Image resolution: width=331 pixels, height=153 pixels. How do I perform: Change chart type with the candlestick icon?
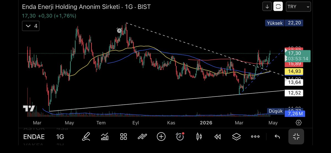click(x=199, y=136)
